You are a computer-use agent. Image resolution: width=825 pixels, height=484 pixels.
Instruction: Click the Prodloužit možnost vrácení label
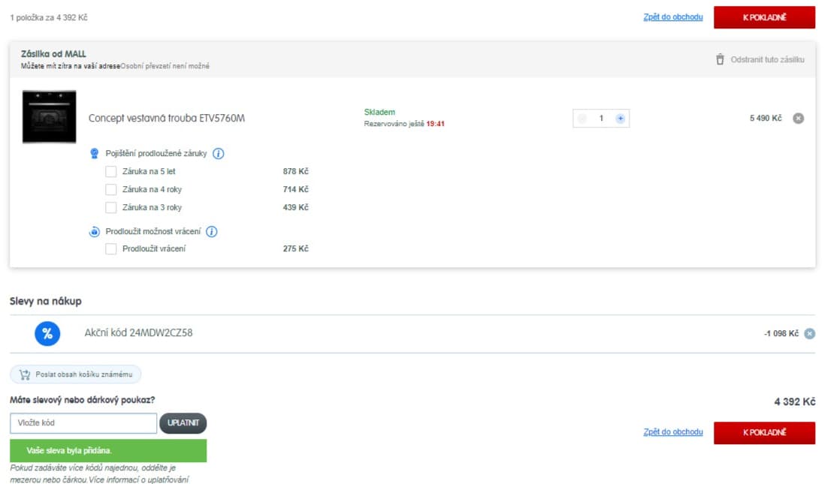pyautogui.click(x=153, y=231)
